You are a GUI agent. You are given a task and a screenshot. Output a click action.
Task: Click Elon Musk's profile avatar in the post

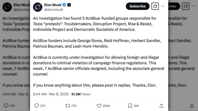(x=38, y=7)
